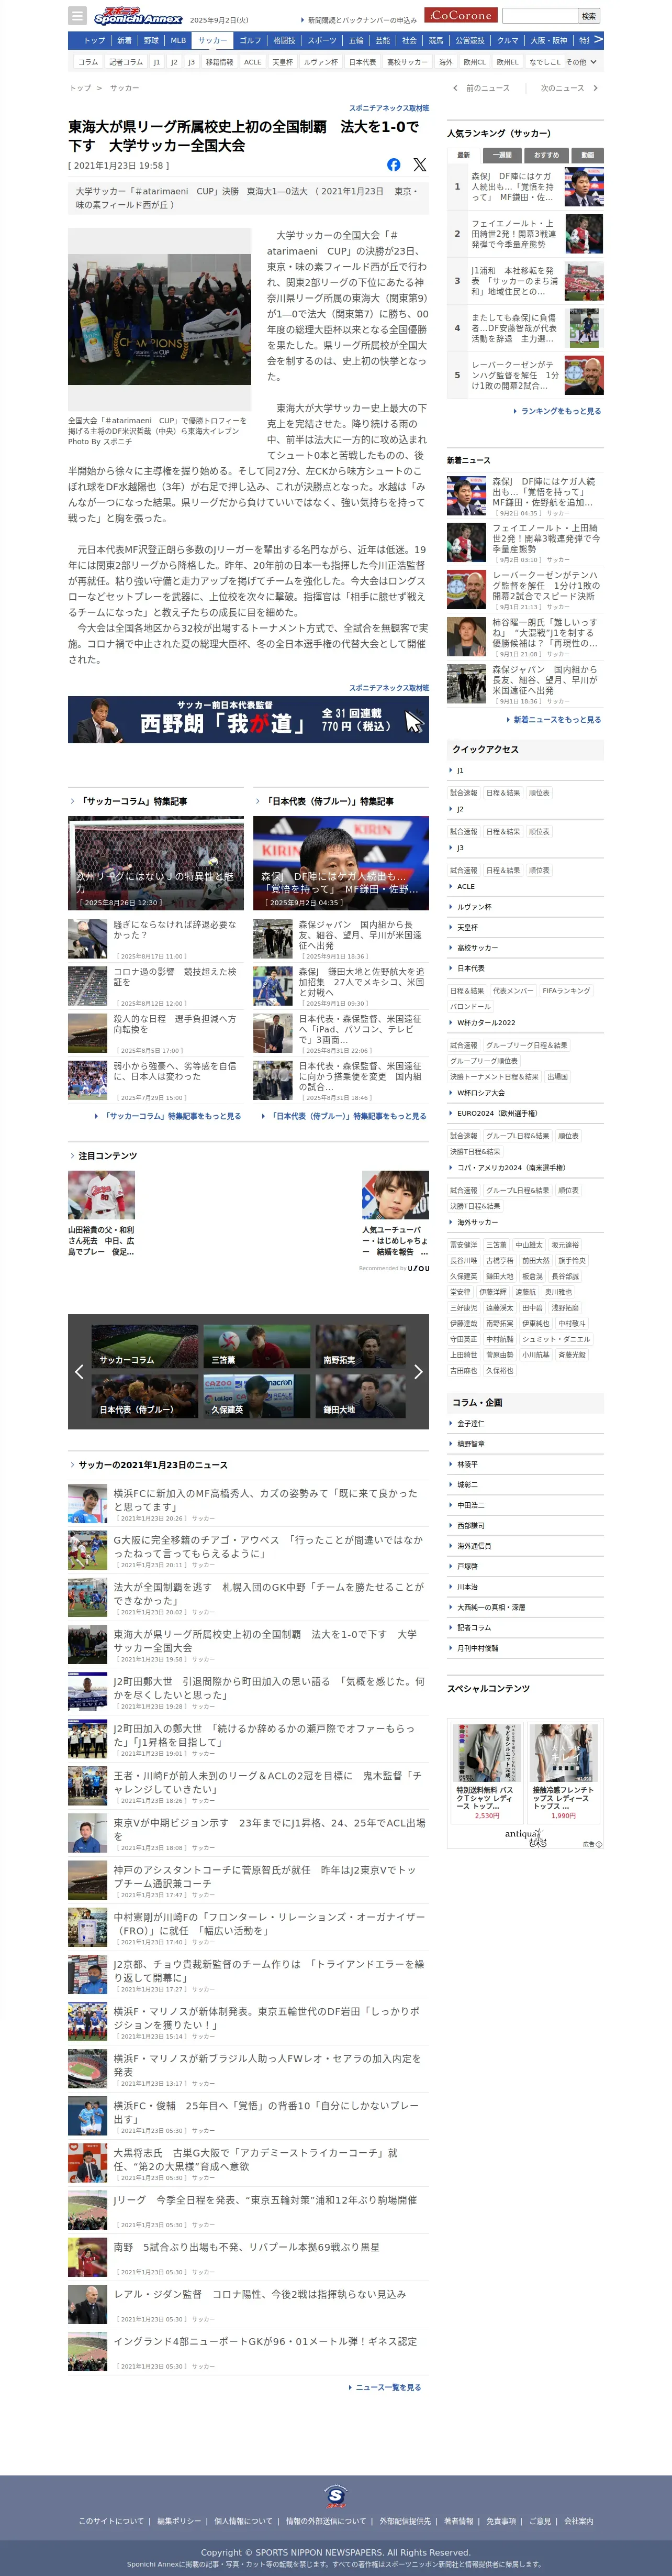The image size is (672, 2576).
Task: Open the 前のニュース previous article link
Action: click(x=483, y=88)
